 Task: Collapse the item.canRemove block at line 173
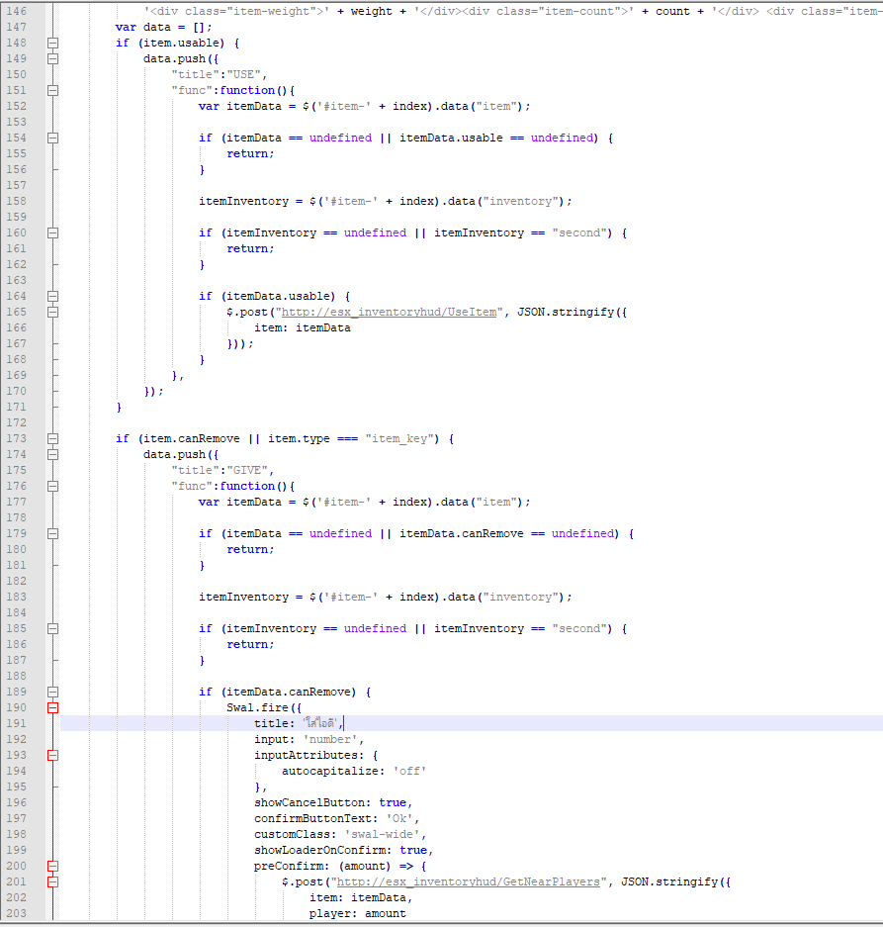click(52, 438)
